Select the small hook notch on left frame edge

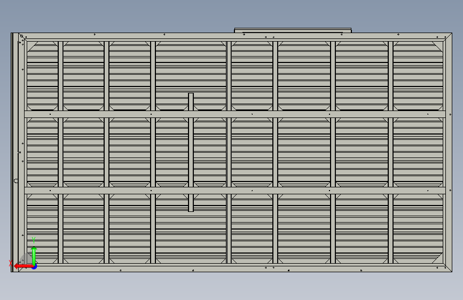pos(16,181)
